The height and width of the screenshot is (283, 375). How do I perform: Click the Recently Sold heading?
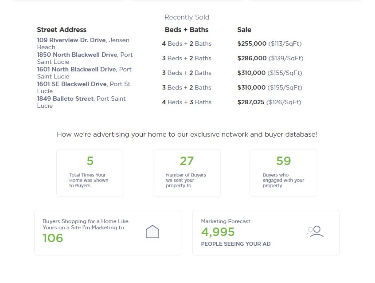tap(187, 17)
